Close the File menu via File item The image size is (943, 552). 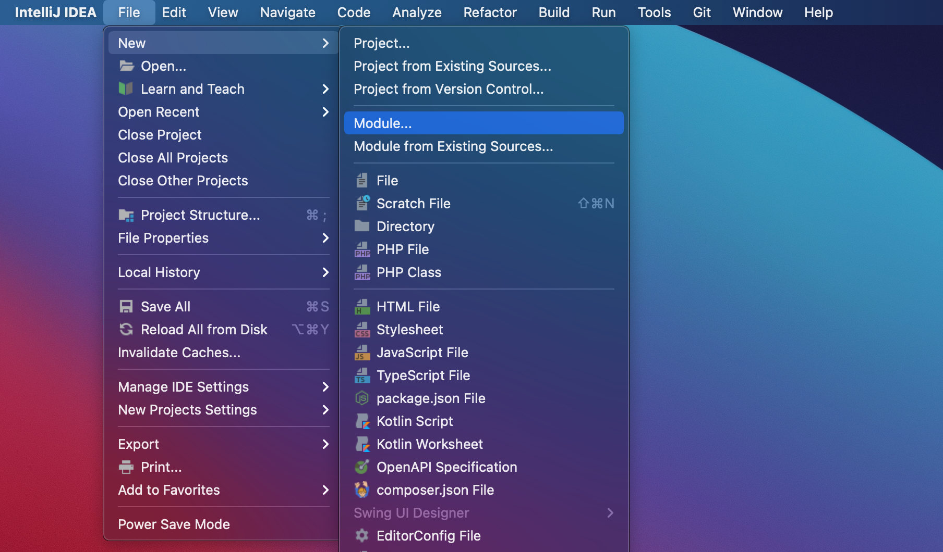point(129,12)
